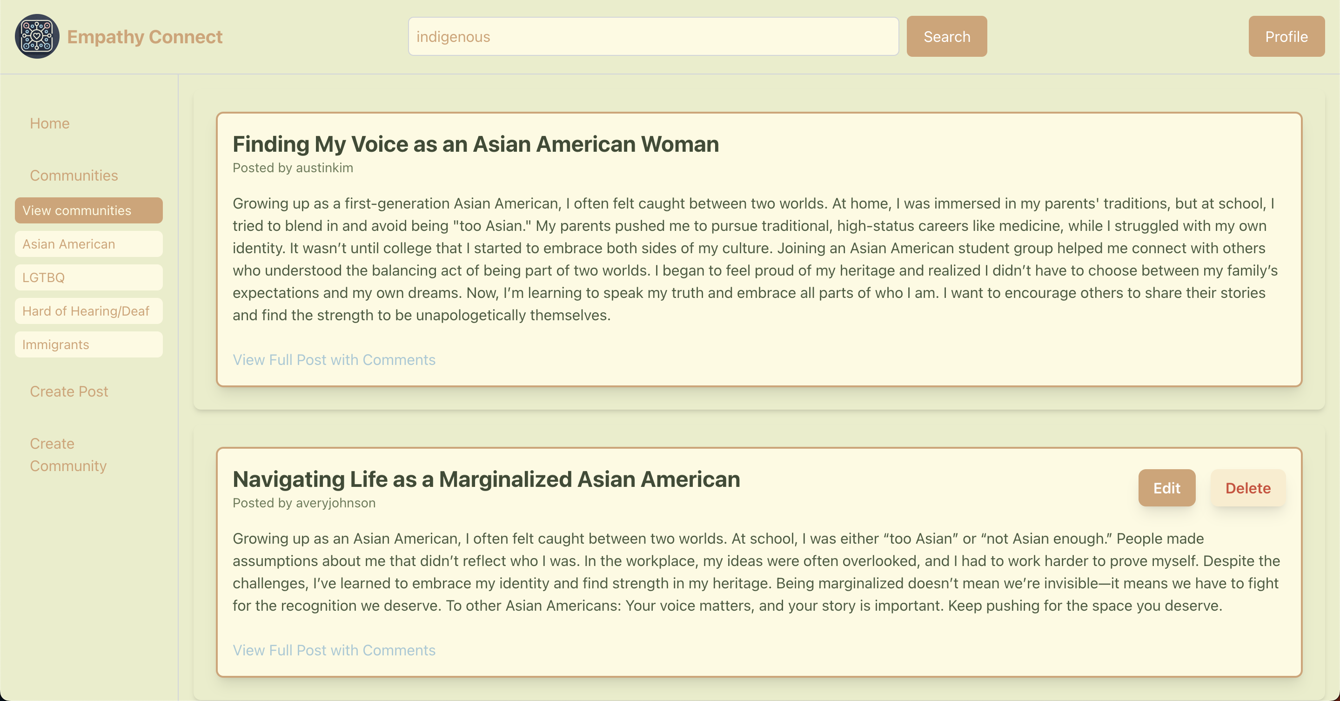Toggle the View communities expander

click(x=88, y=210)
